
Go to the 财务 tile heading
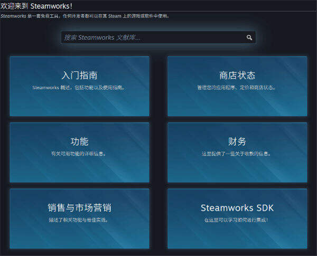pyautogui.click(x=237, y=141)
